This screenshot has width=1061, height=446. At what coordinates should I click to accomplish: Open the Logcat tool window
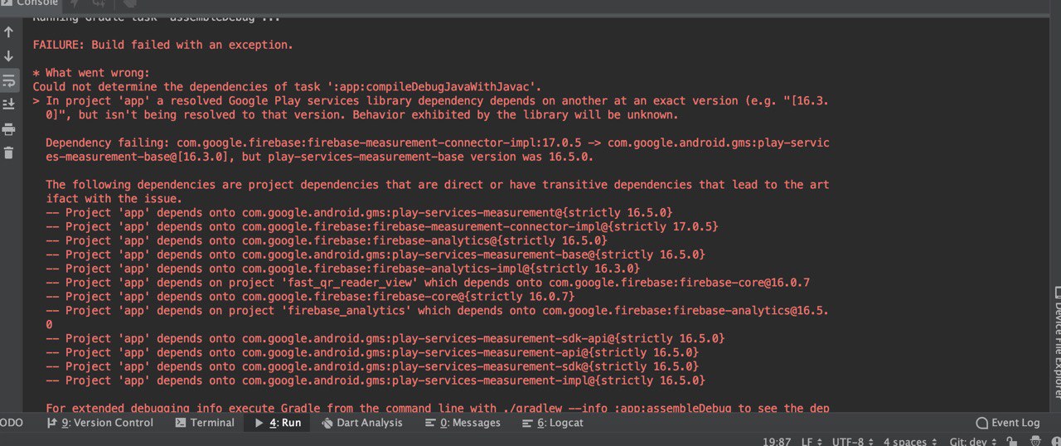[x=553, y=423]
